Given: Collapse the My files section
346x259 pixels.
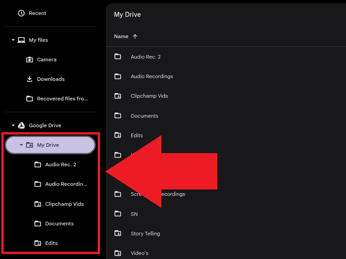Looking at the screenshot, I should point(13,40).
